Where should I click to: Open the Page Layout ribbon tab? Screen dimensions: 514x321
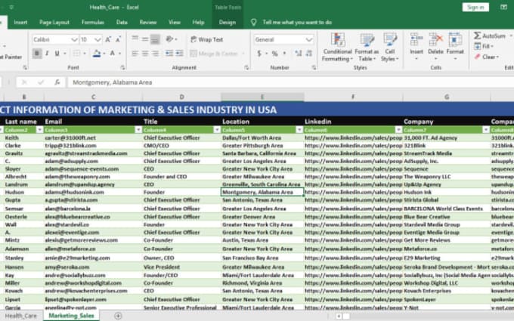(x=54, y=22)
